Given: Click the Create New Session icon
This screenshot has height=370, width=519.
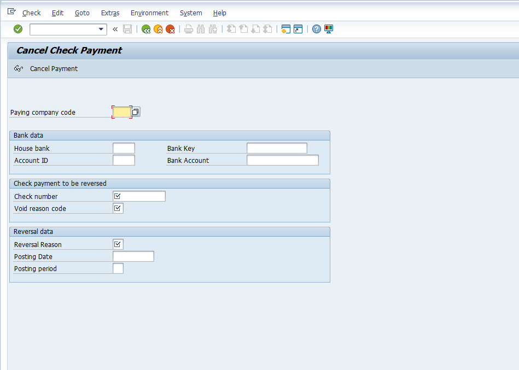Looking at the screenshot, I should [x=286, y=29].
